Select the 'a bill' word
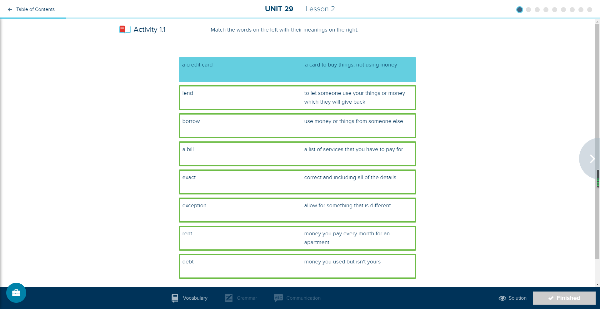 pyautogui.click(x=188, y=149)
